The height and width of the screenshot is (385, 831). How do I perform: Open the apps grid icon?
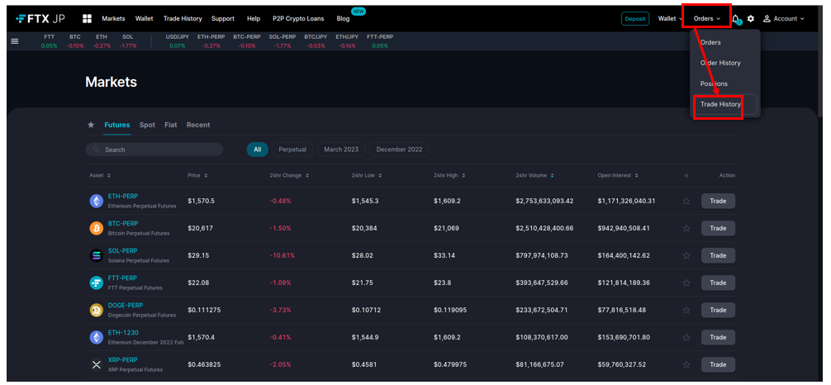point(88,18)
